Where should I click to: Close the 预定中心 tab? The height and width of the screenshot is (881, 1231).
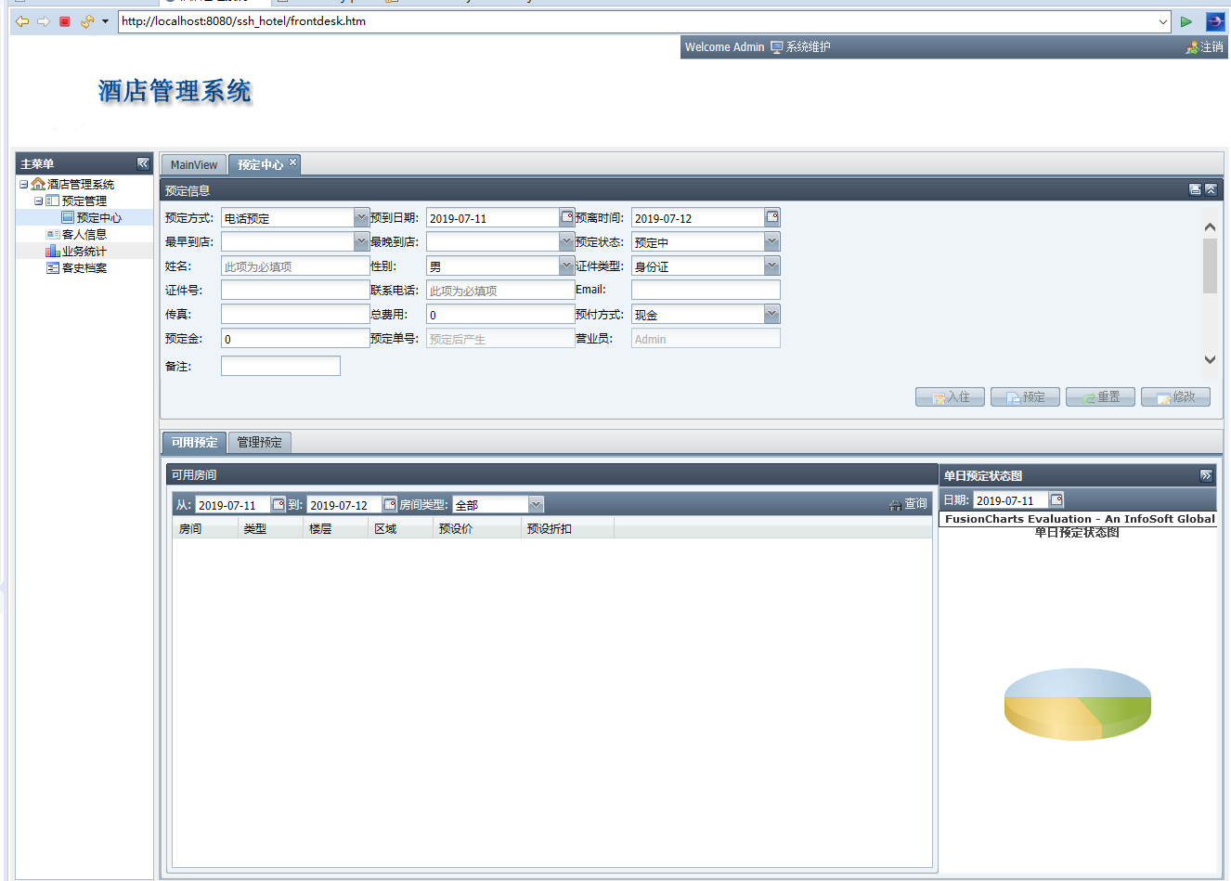[292, 162]
